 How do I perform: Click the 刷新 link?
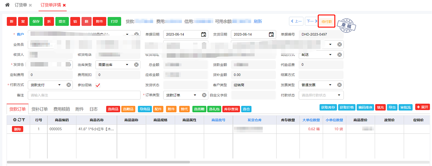pyautogui.click(x=258, y=21)
